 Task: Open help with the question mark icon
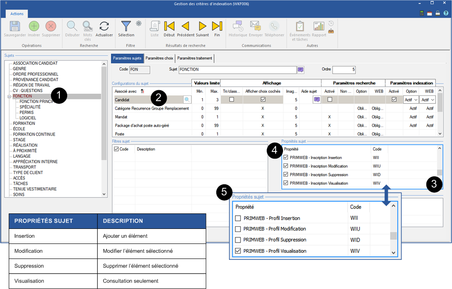point(446,13)
